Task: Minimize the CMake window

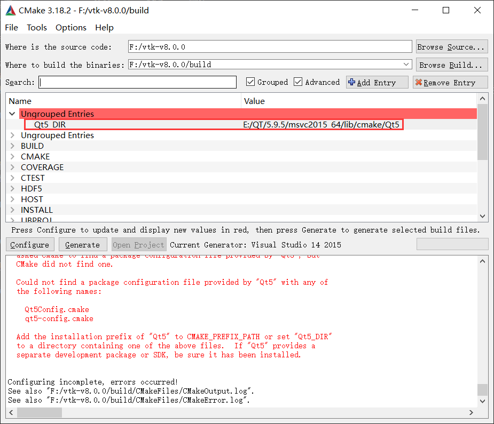Action: 415,10
